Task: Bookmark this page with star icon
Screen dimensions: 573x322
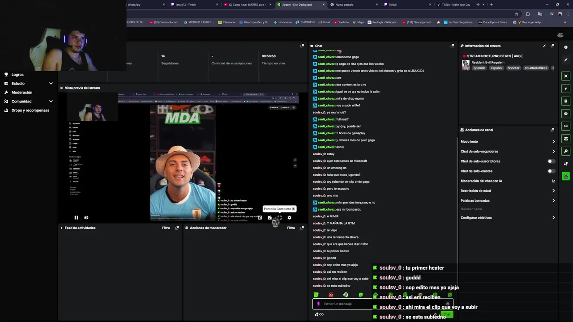Action: click(516, 14)
